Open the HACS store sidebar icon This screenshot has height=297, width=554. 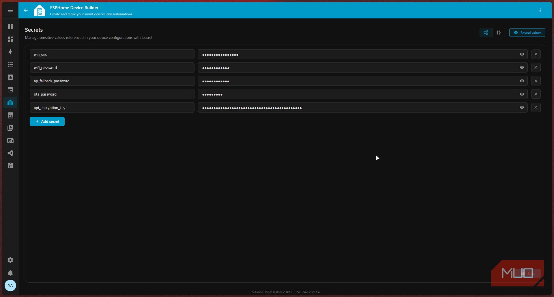(10, 115)
